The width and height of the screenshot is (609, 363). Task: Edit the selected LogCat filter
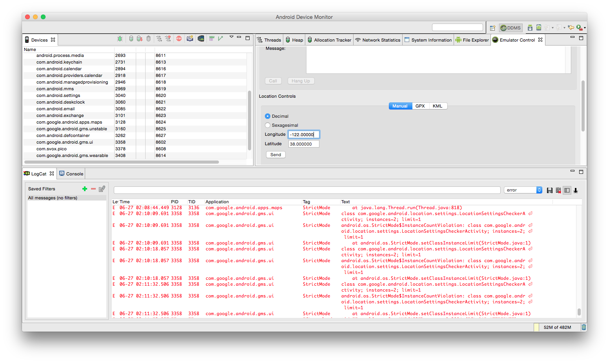tap(102, 189)
